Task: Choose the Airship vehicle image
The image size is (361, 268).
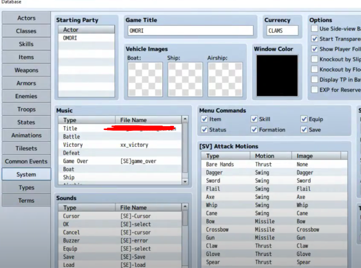Action: 225,80
